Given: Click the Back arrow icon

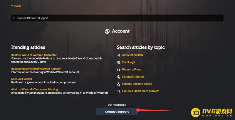Looking at the screenshot, I should click(x=12, y=6).
